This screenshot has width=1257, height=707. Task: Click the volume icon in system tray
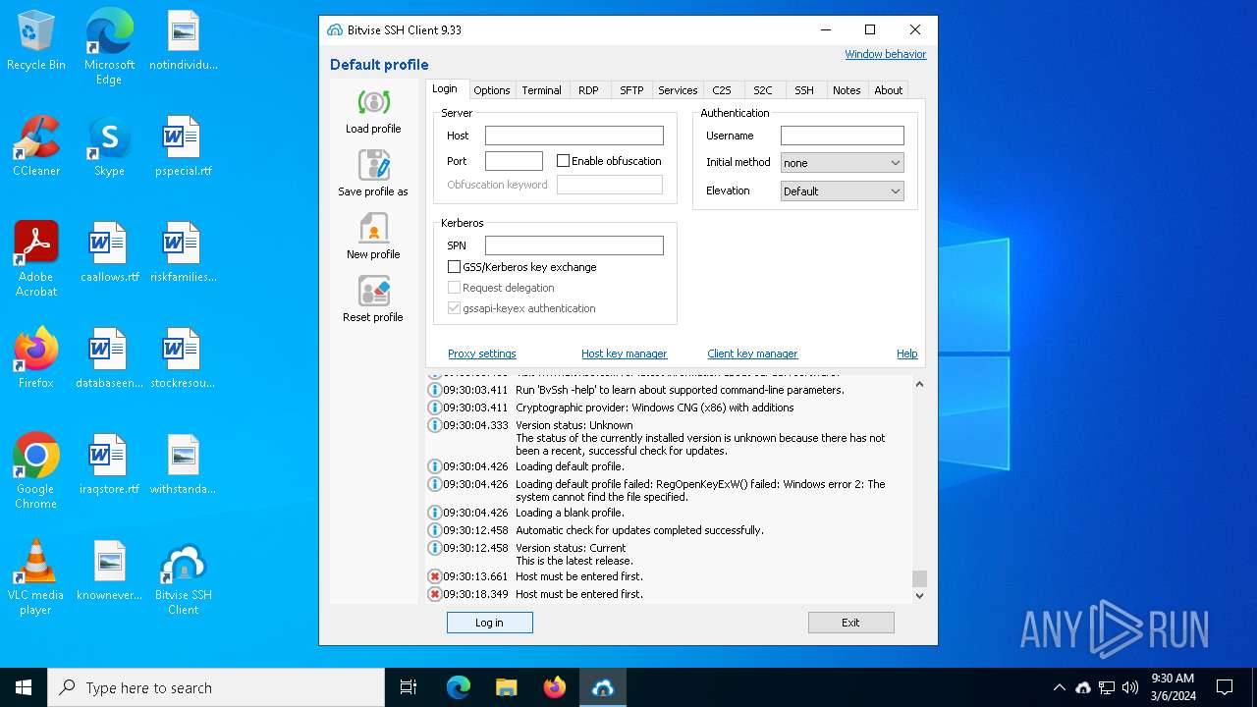coord(1130,687)
